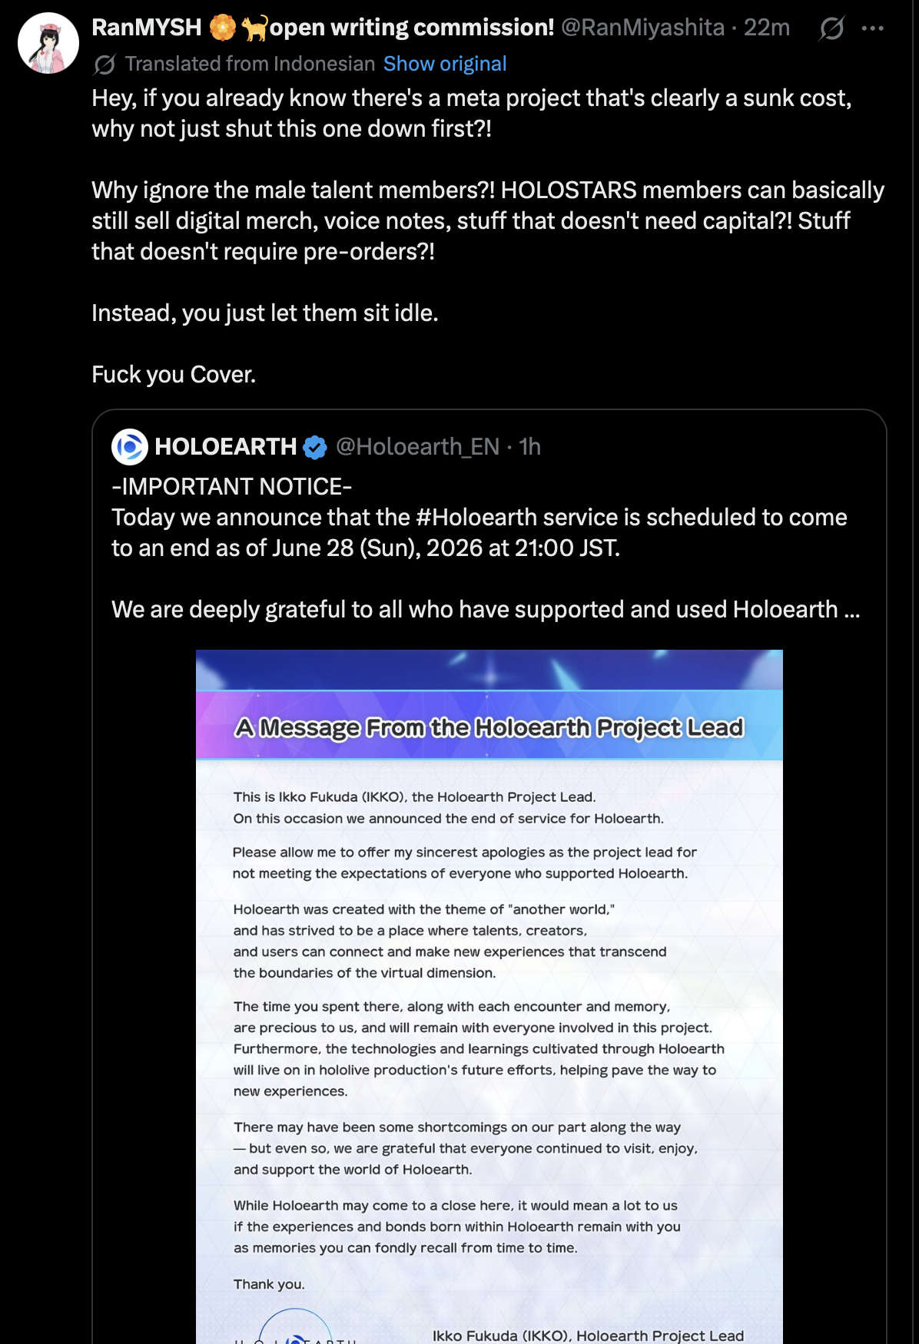Screen dimensions: 919x1344
Task: Open RanMYSH profile avatar picture
Action: click(48, 43)
